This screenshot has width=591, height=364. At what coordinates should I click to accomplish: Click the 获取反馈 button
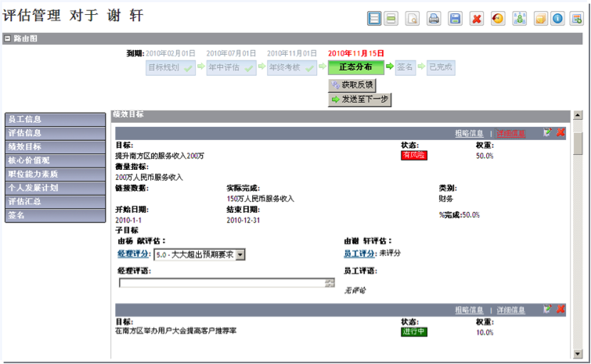coord(353,85)
